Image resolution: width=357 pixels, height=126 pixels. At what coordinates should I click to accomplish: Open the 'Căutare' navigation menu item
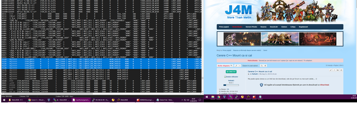coord(284,27)
